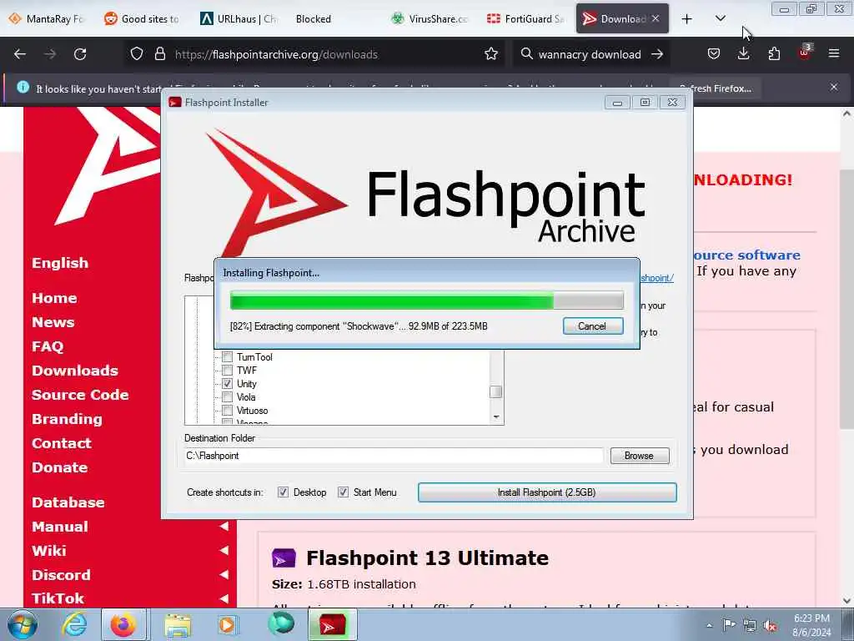Viewport: 854px width, 641px height.
Task: Switch to the URLhaus tab
Action: click(x=239, y=19)
